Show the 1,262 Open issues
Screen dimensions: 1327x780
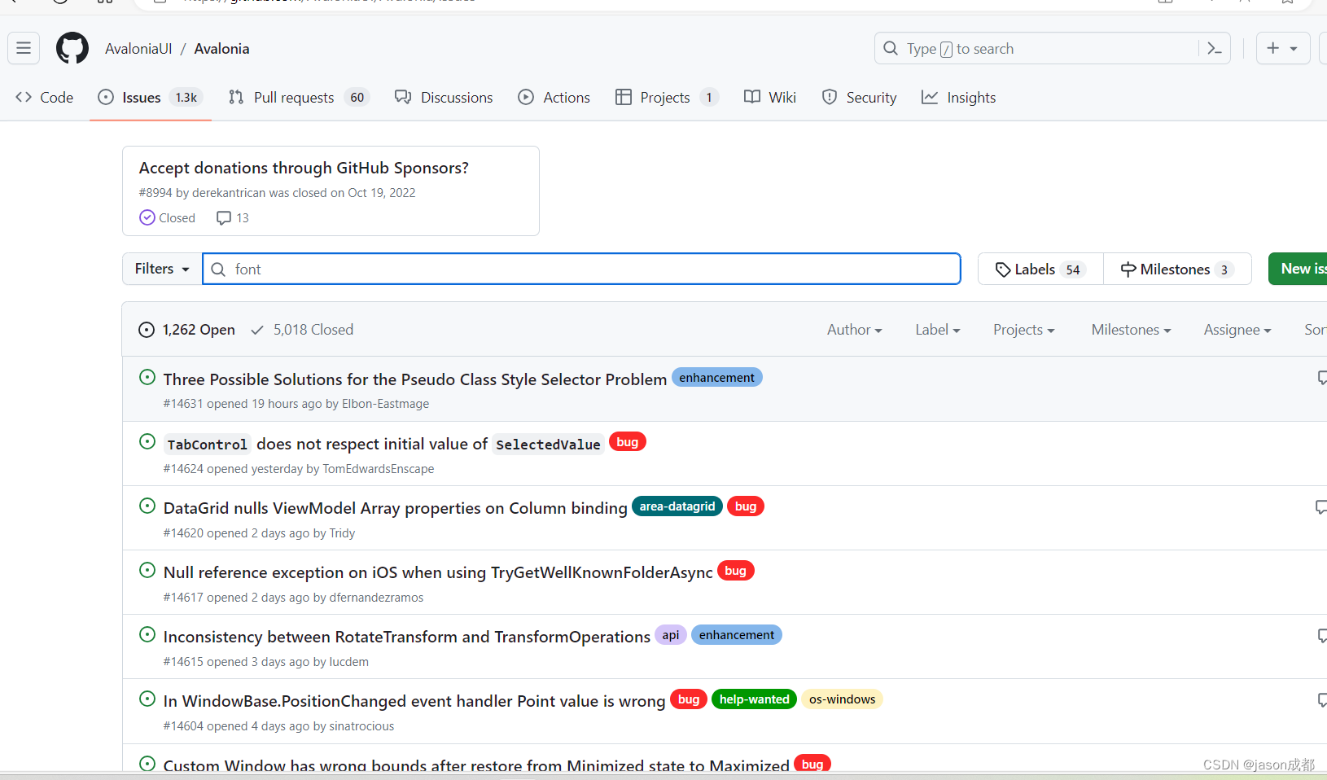[187, 330]
